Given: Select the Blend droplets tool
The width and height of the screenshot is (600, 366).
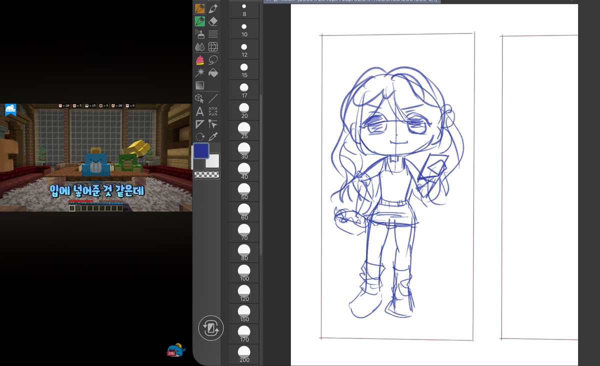Looking at the screenshot, I should point(200,47).
